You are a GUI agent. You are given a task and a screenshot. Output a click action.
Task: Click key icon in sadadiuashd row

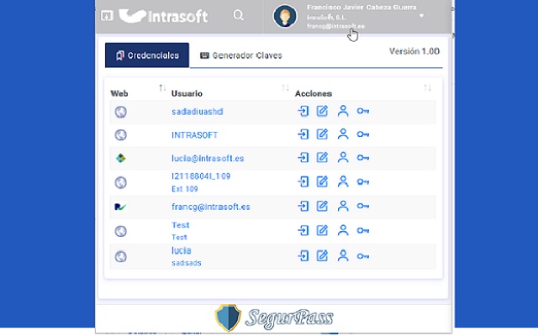tap(363, 111)
